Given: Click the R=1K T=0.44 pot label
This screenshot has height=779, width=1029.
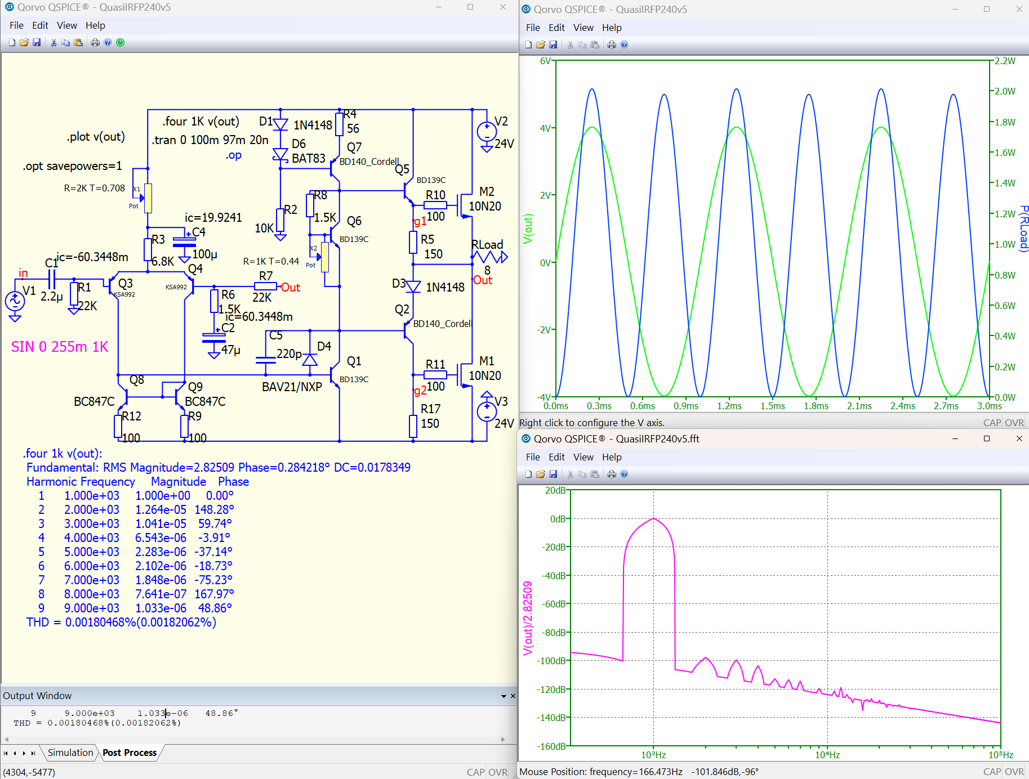Looking at the screenshot, I should point(271,261).
